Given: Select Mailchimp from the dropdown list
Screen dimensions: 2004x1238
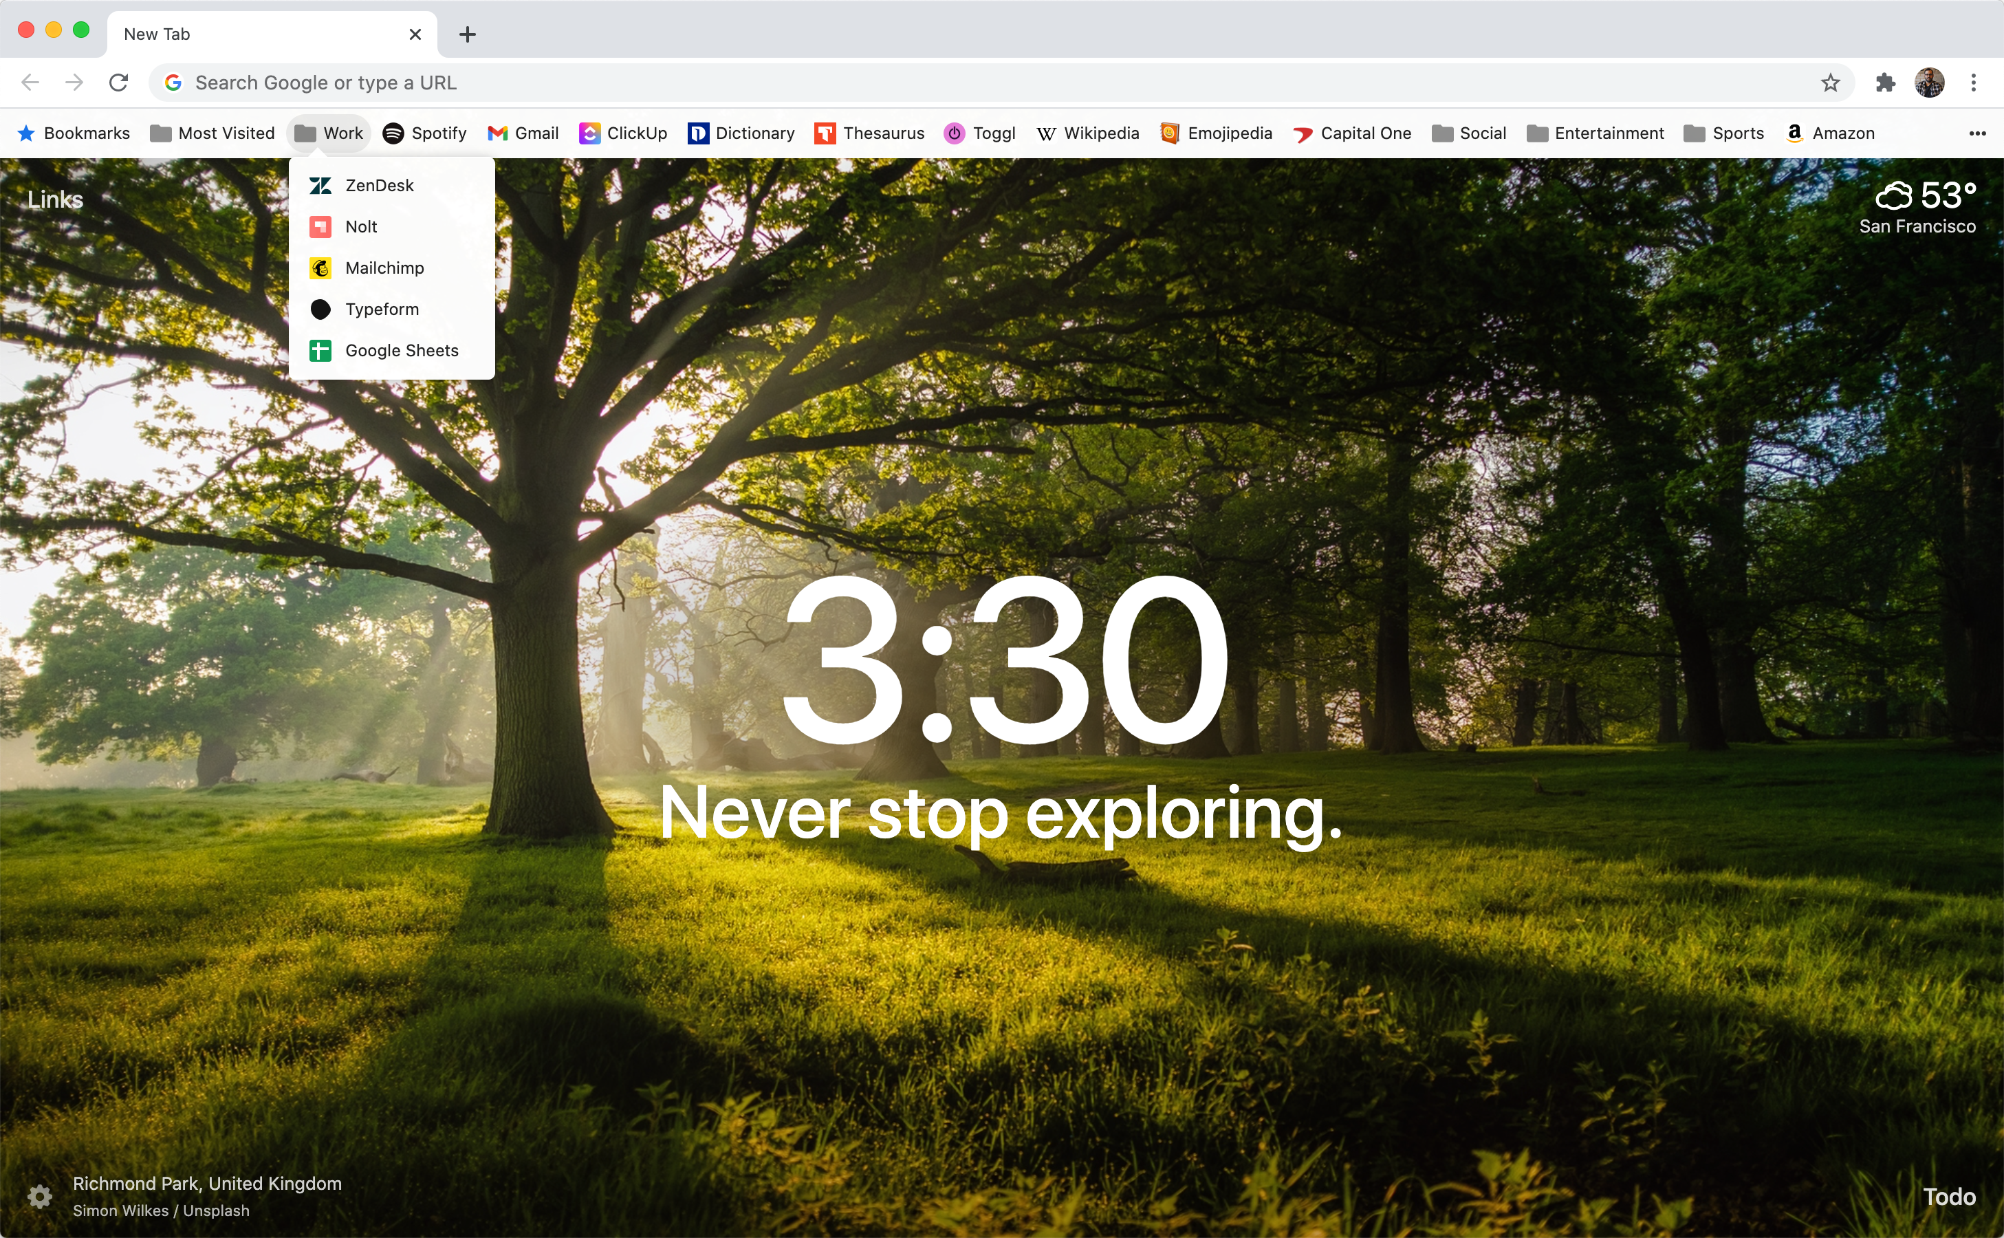Looking at the screenshot, I should (x=384, y=268).
